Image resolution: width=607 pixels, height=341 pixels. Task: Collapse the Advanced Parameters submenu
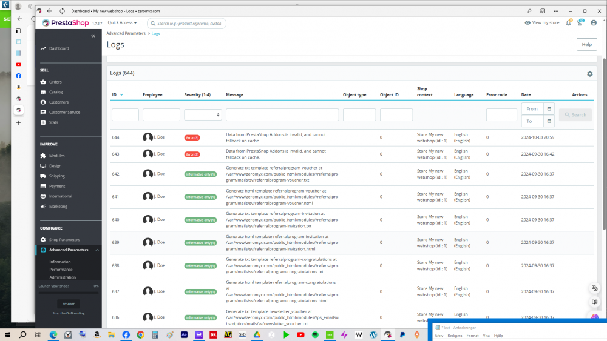[97, 250]
